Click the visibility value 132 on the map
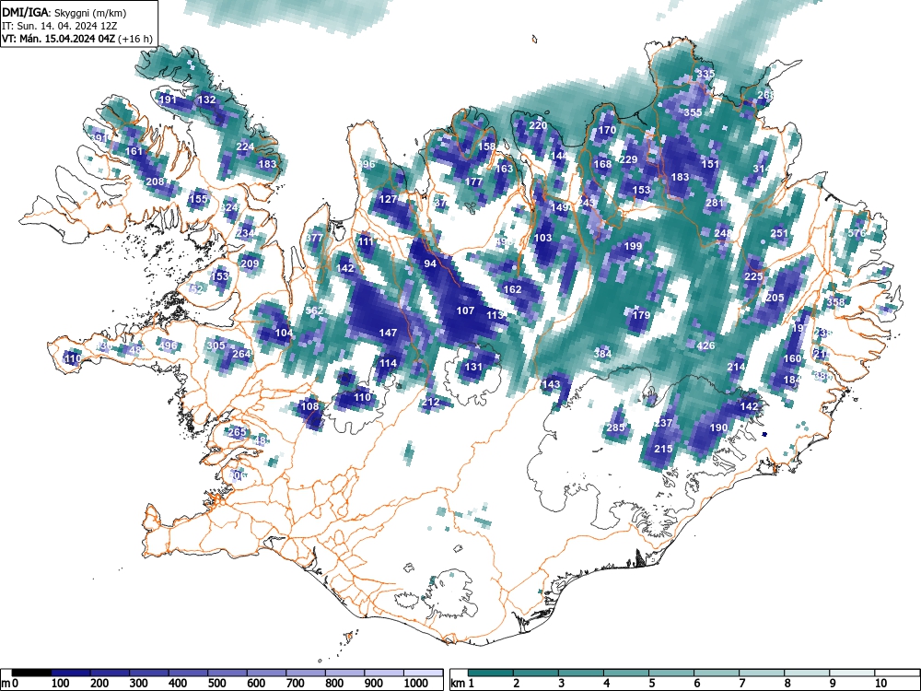Image resolution: width=921 pixels, height=691 pixels. tap(206, 100)
